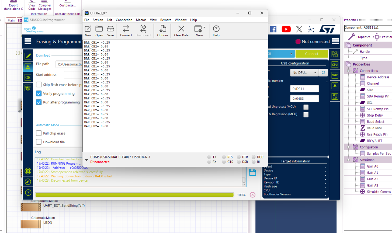Enable Skip flash erase checkbox

39,85
